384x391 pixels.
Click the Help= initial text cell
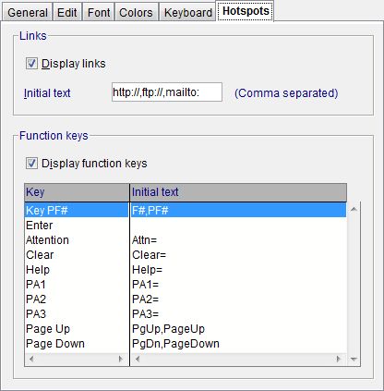tap(147, 270)
